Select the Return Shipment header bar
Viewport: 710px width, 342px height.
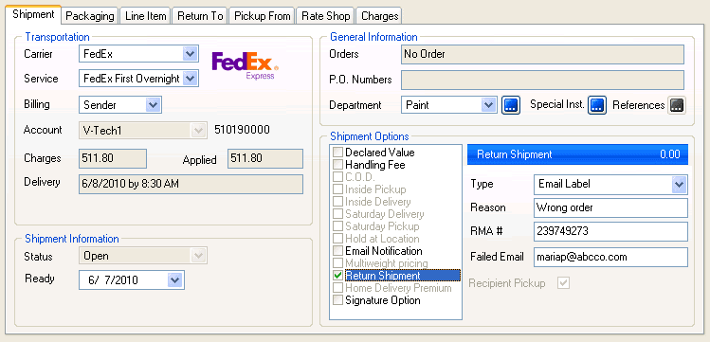[577, 154]
